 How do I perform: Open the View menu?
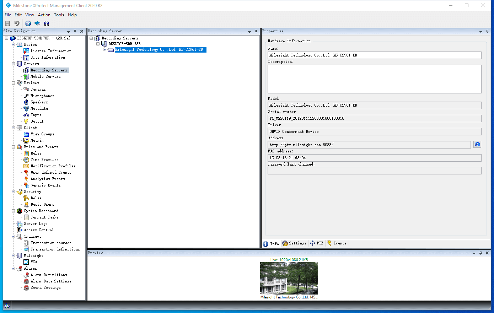[x=29, y=15]
